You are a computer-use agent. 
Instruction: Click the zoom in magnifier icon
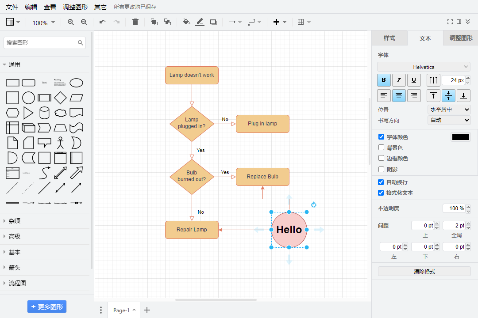click(x=71, y=22)
